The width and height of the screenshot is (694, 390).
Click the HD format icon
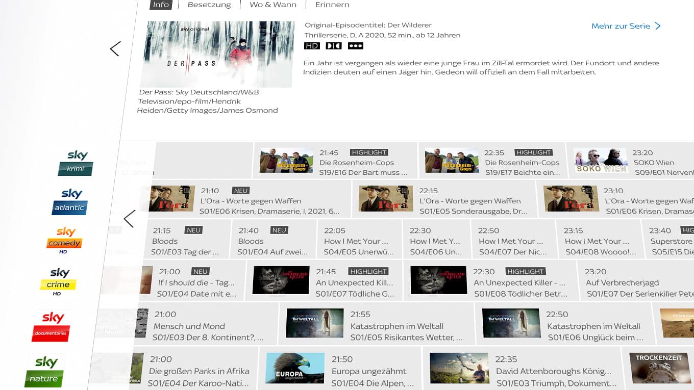(312, 46)
